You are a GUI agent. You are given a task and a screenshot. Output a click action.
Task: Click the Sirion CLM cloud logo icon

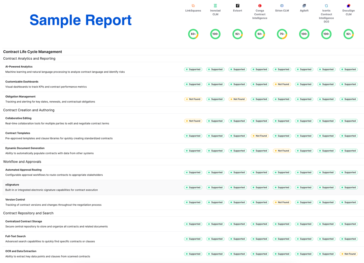pos(282,5)
